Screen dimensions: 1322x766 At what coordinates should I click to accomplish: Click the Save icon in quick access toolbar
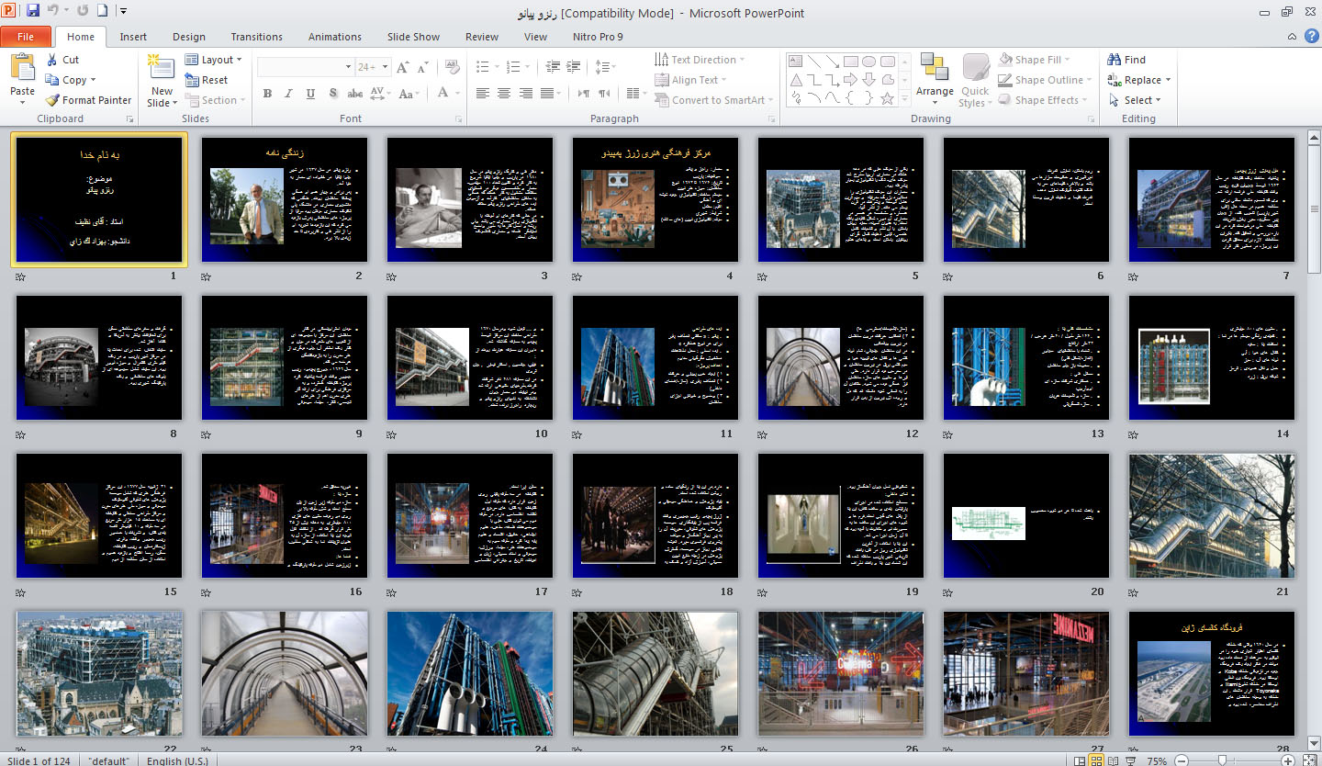click(33, 11)
